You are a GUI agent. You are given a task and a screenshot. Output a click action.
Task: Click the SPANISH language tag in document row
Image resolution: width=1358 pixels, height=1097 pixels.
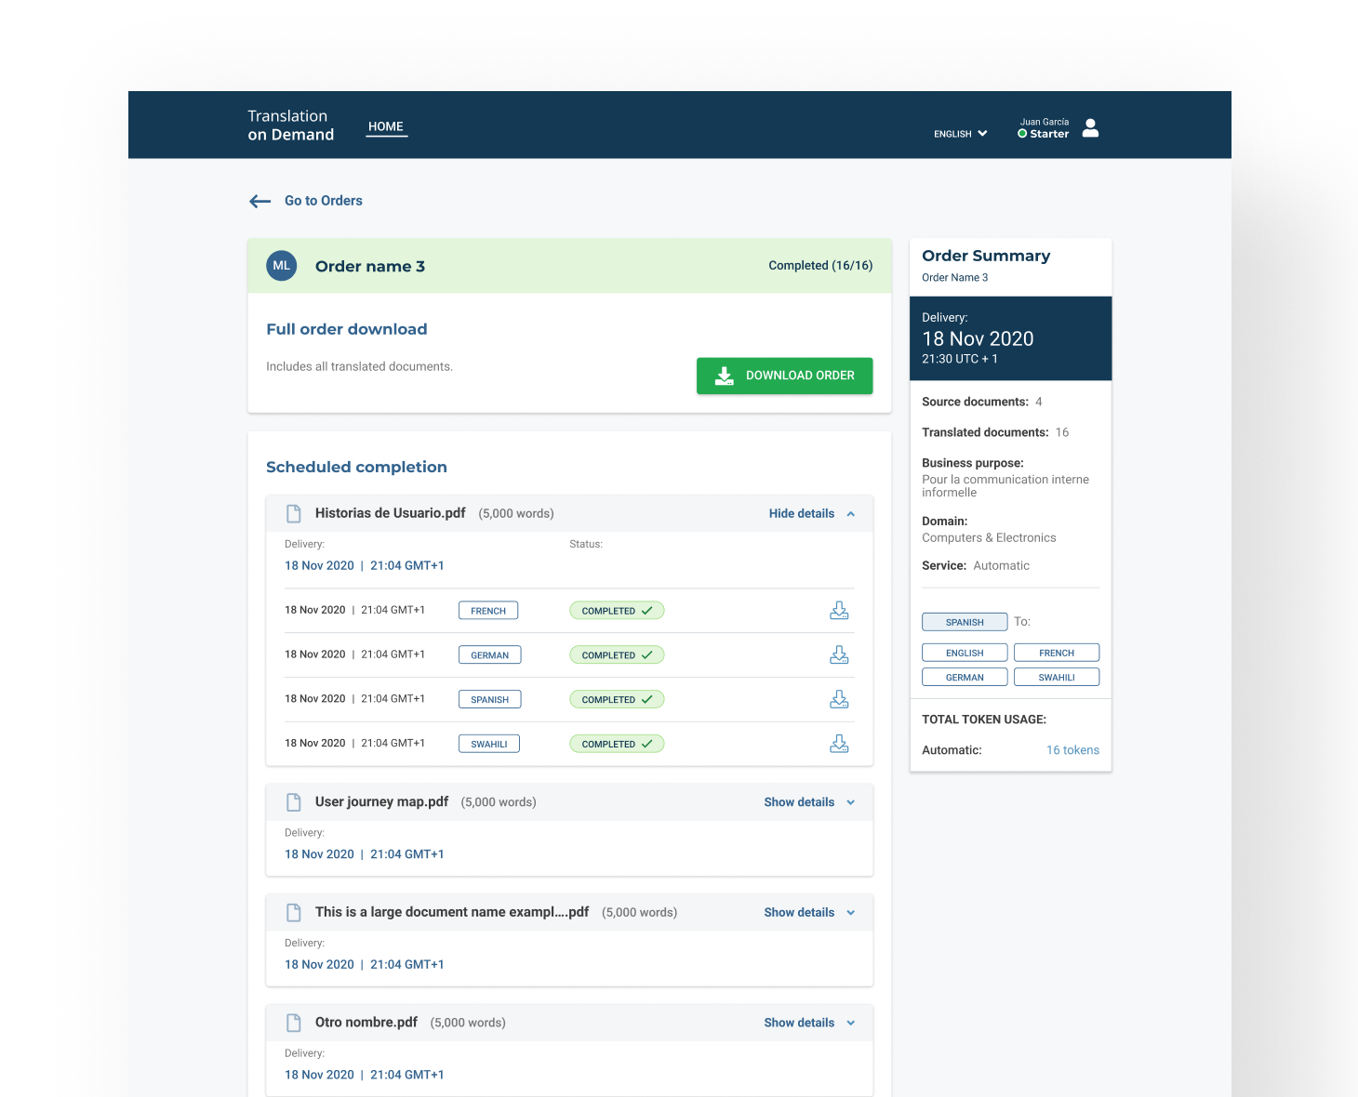489,699
